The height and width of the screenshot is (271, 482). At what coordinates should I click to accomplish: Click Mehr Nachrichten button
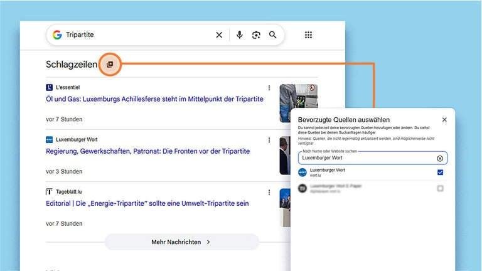click(x=181, y=242)
